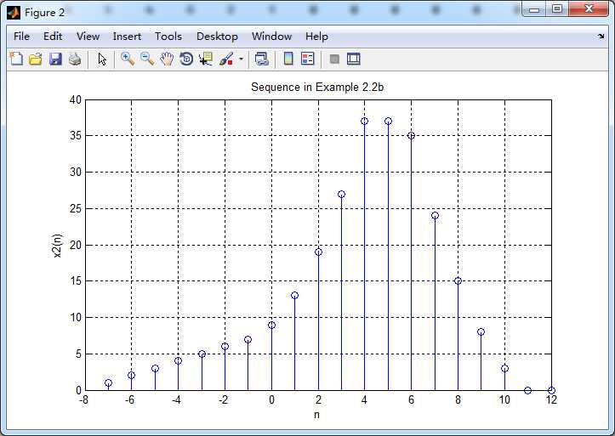
Task: Select the Brush data tool
Action: pyautogui.click(x=226, y=59)
